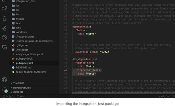Open the chat comments icon

4,47
